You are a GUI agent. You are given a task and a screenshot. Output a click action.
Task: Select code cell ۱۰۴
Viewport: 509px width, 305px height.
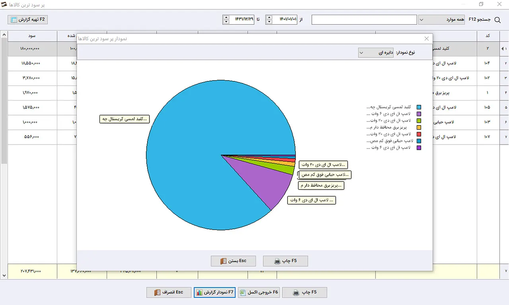488,63
